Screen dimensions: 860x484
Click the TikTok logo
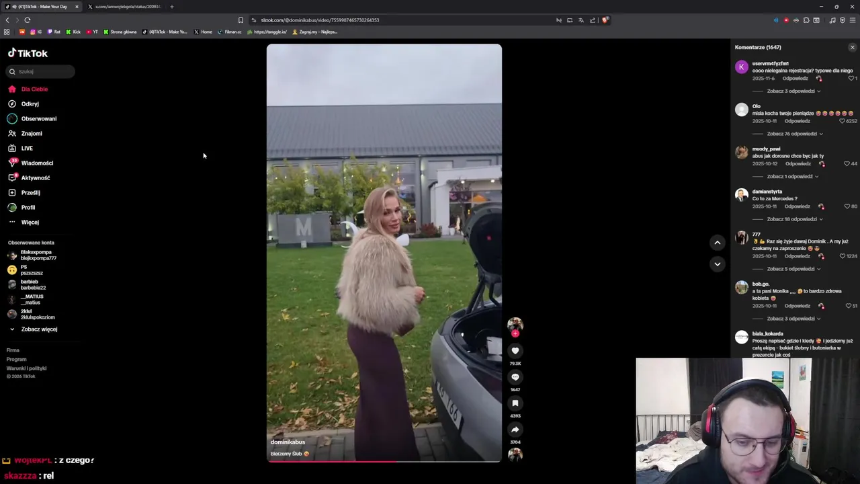point(28,53)
